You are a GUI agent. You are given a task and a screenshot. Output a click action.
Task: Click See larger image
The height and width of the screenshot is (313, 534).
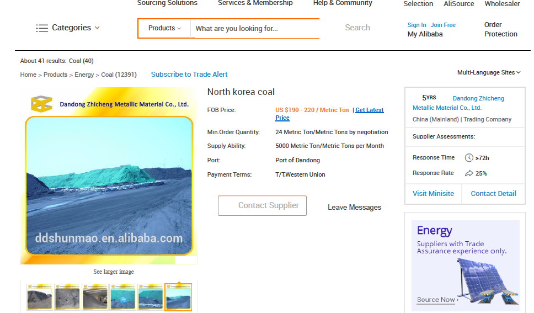pyautogui.click(x=114, y=272)
